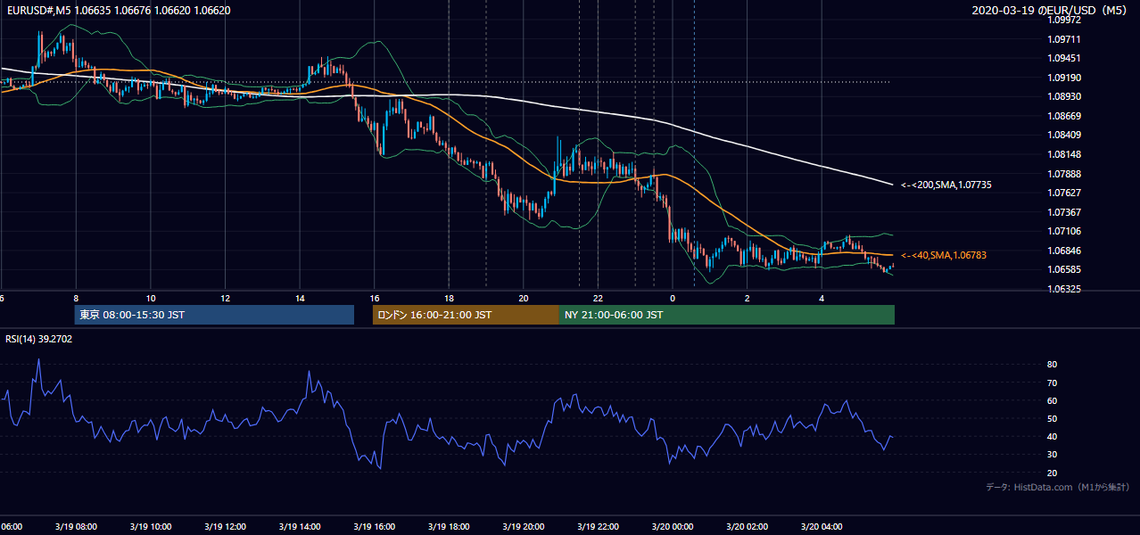Click RSI scale value 30
This screenshot has height=535, width=1140.
[x=1053, y=455]
